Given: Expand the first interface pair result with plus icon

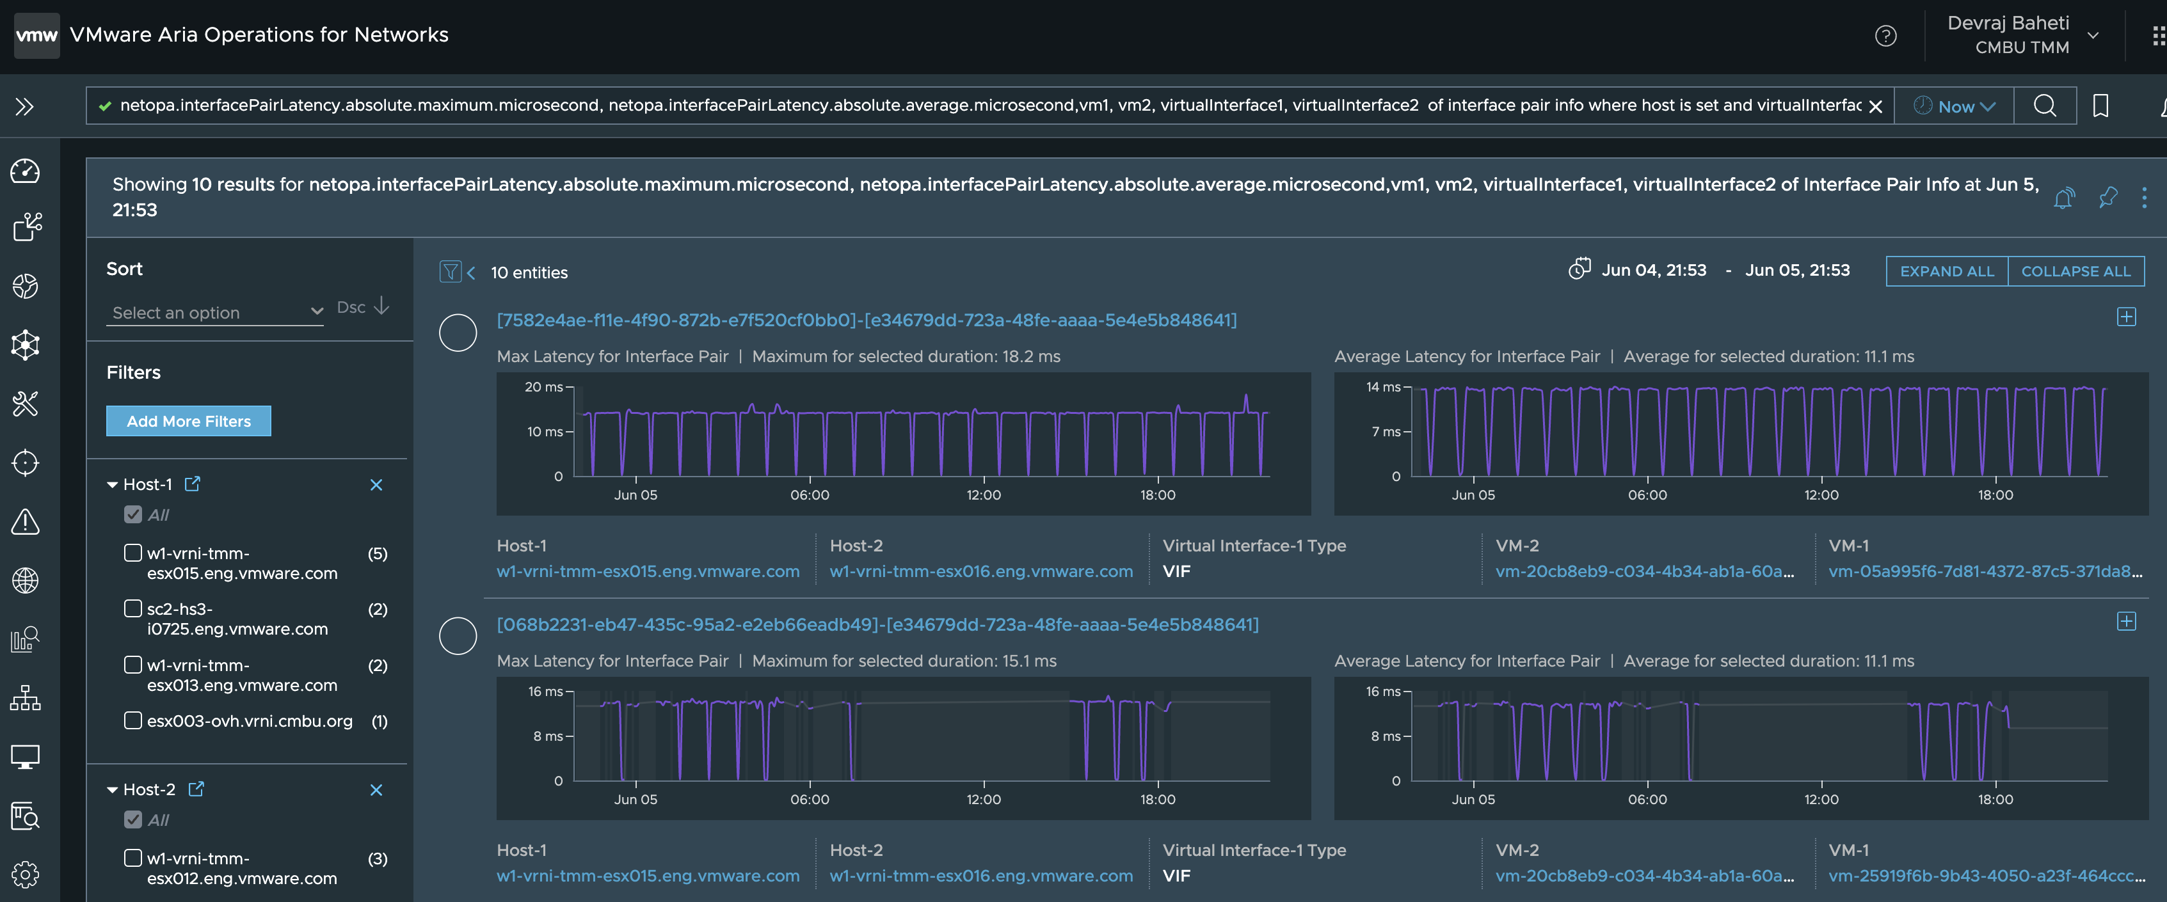Looking at the screenshot, I should tap(2126, 317).
